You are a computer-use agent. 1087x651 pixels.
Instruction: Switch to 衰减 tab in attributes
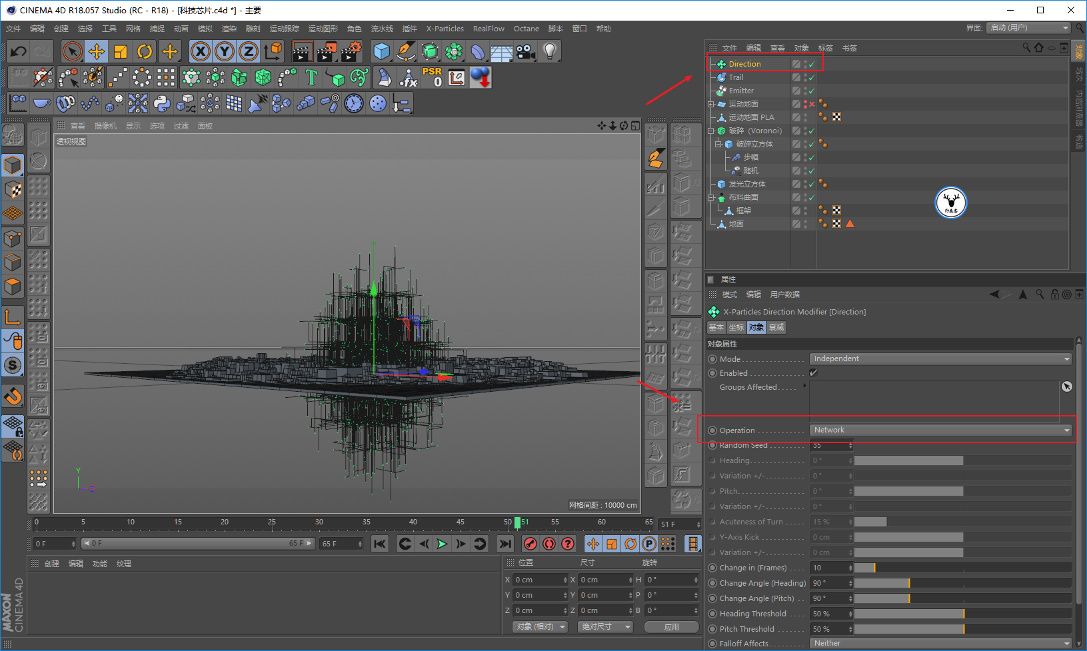click(776, 327)
